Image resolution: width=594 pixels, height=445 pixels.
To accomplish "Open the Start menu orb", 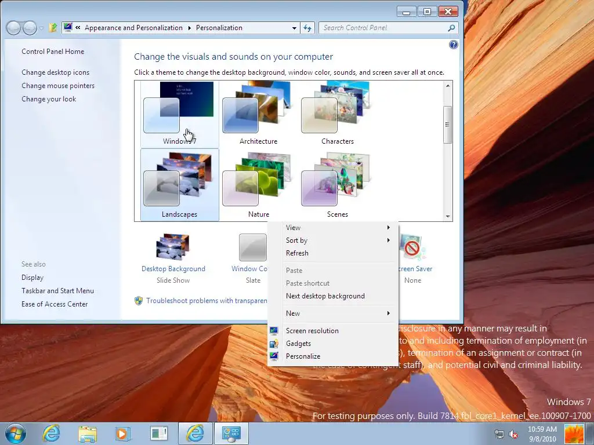I will pos(16,433).
